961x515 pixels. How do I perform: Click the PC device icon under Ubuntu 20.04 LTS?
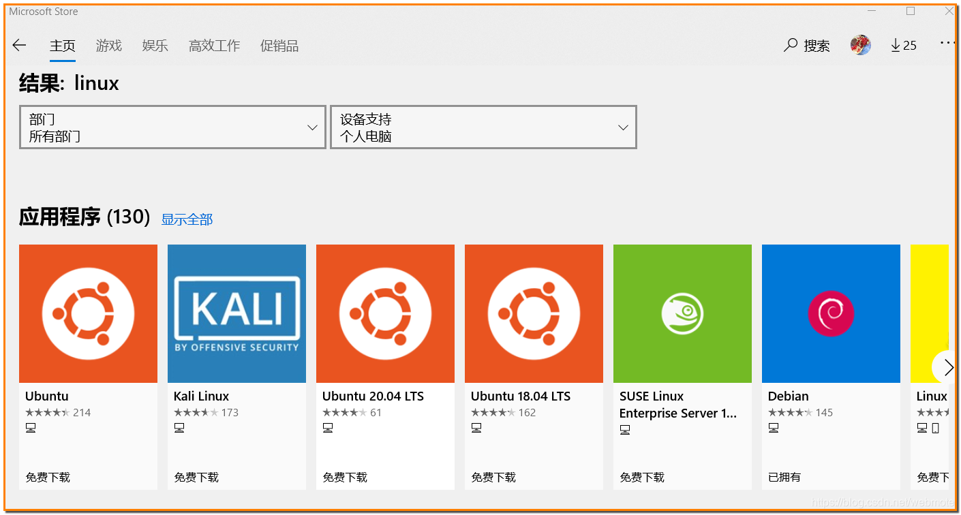[x=328, y=428]
